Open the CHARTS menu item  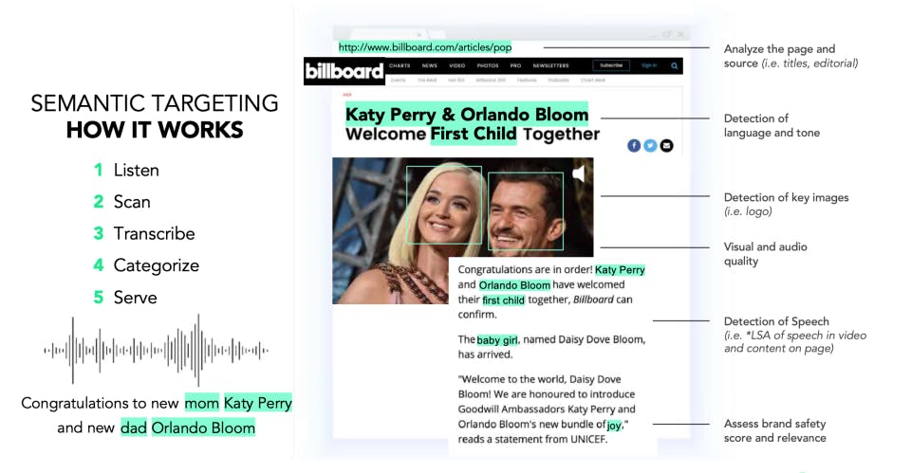(x=400, y=65)
